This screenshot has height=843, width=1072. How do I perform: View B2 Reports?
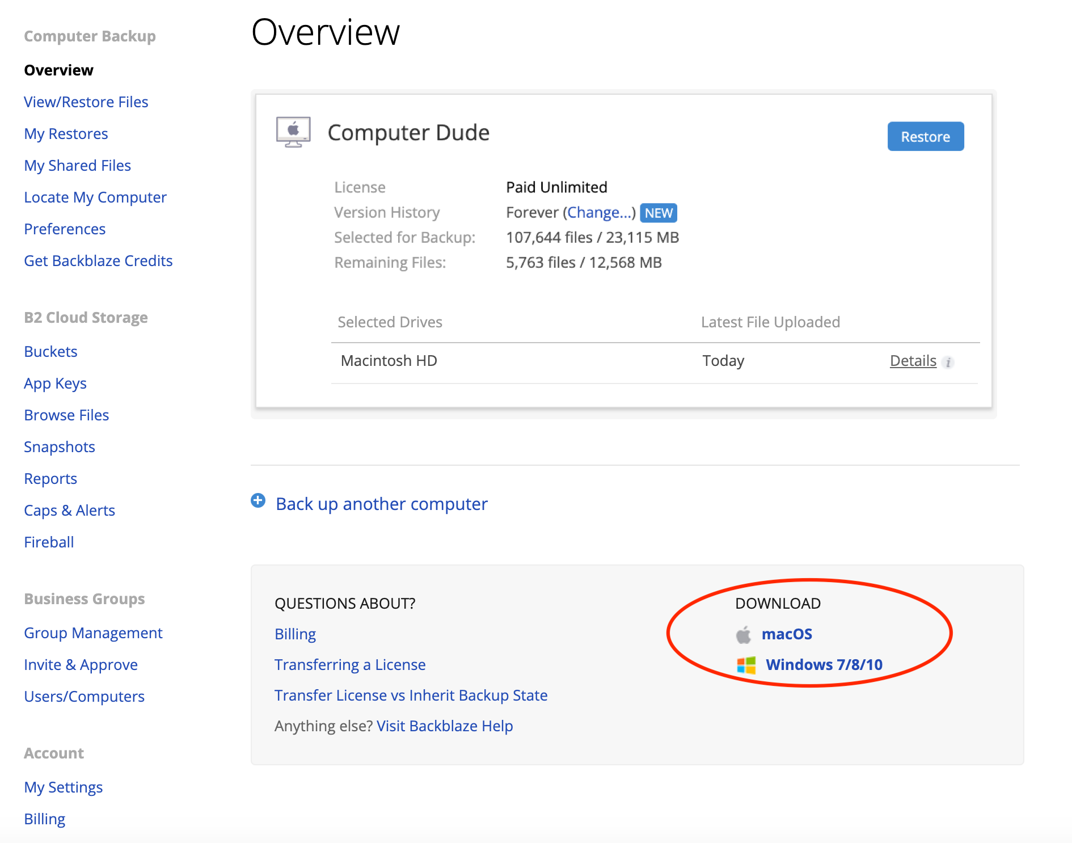coord(50,479)
